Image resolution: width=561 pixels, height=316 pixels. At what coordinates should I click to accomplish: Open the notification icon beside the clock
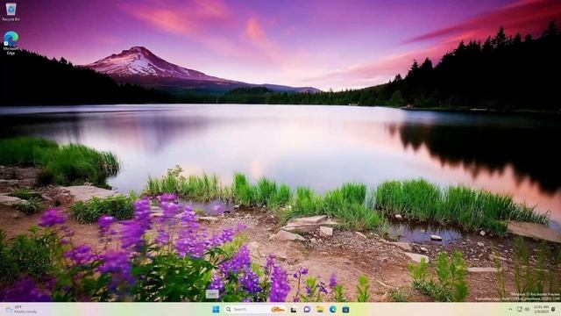tap(553, 309)
